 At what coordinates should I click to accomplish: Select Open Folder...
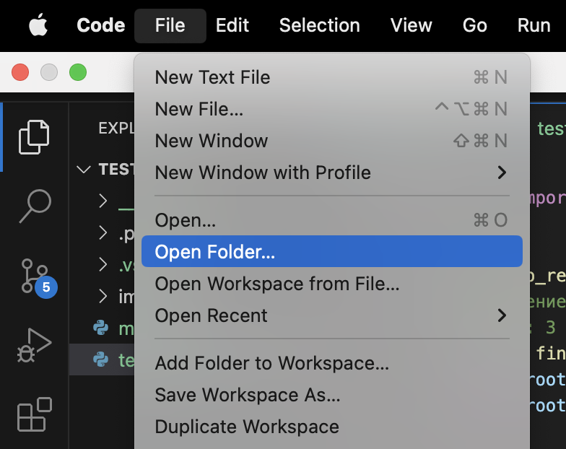pyautogui.click(x=332, y=251)
